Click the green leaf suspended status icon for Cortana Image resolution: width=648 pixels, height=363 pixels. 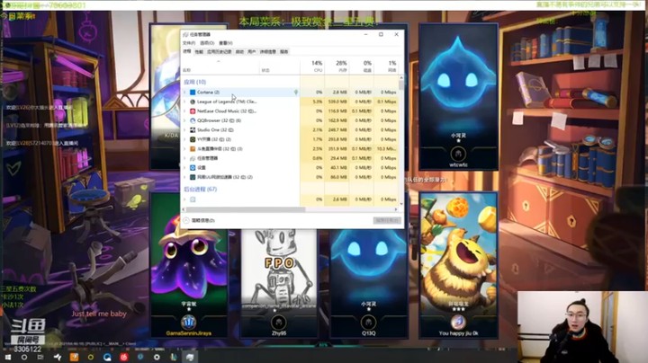[x=296, y=93]
